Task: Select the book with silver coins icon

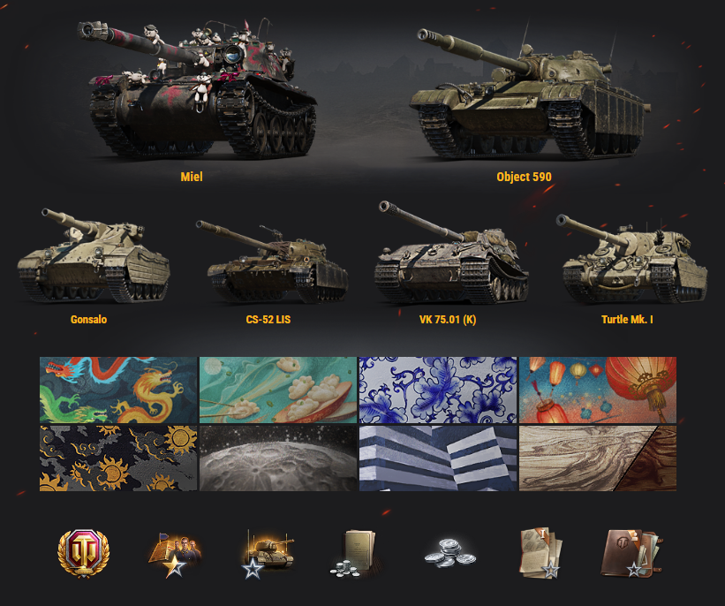Action: (354, 554)
